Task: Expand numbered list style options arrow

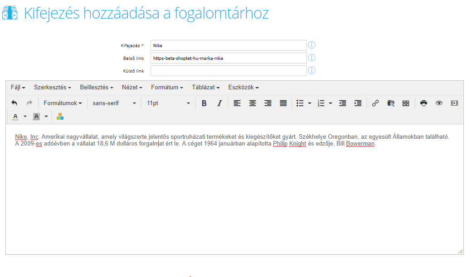Action: 330,103
